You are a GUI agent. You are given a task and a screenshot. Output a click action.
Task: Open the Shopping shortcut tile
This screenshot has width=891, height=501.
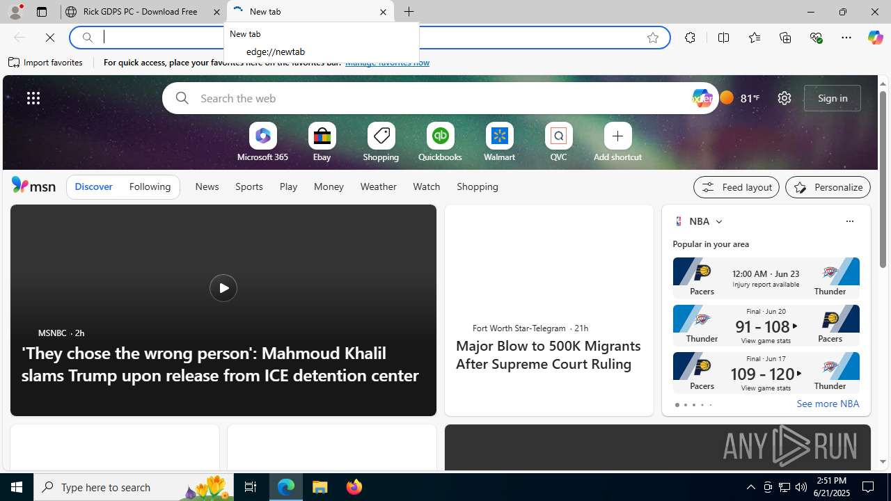click(381, 143)
